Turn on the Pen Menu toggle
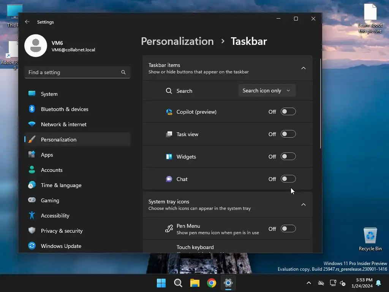Viewport: 389px width, 292px height. point(288,229)
